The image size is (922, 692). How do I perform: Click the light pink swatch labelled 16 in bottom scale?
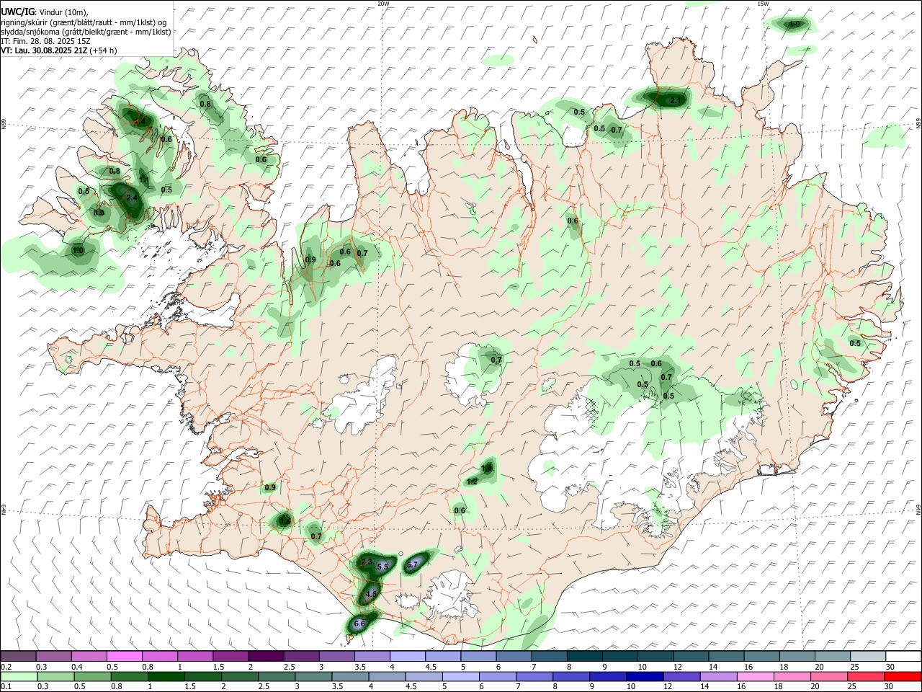pos(755,677)
